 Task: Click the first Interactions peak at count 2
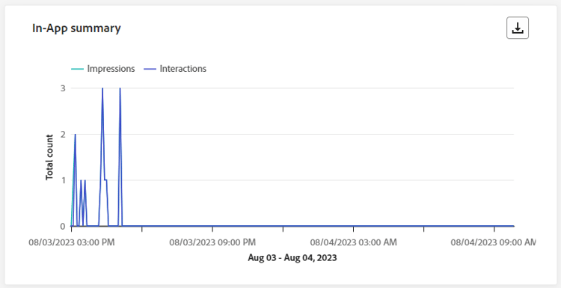pos(75,135)
